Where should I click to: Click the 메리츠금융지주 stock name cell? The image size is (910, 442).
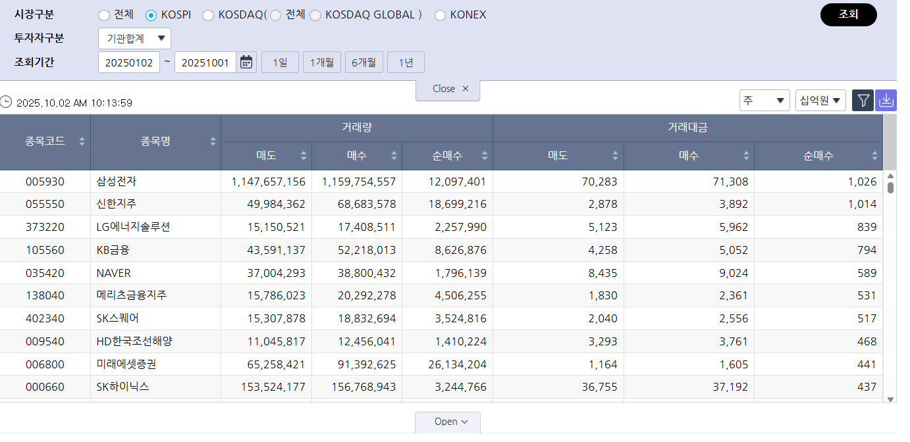(155, 295)
